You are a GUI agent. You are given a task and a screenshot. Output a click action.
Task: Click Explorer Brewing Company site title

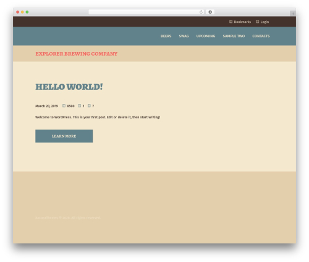coord(77,54)
